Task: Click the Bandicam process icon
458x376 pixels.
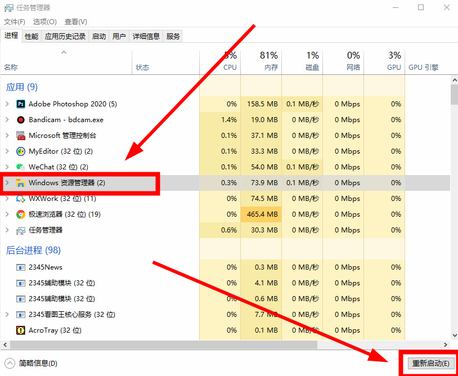Action: (20, 119)
